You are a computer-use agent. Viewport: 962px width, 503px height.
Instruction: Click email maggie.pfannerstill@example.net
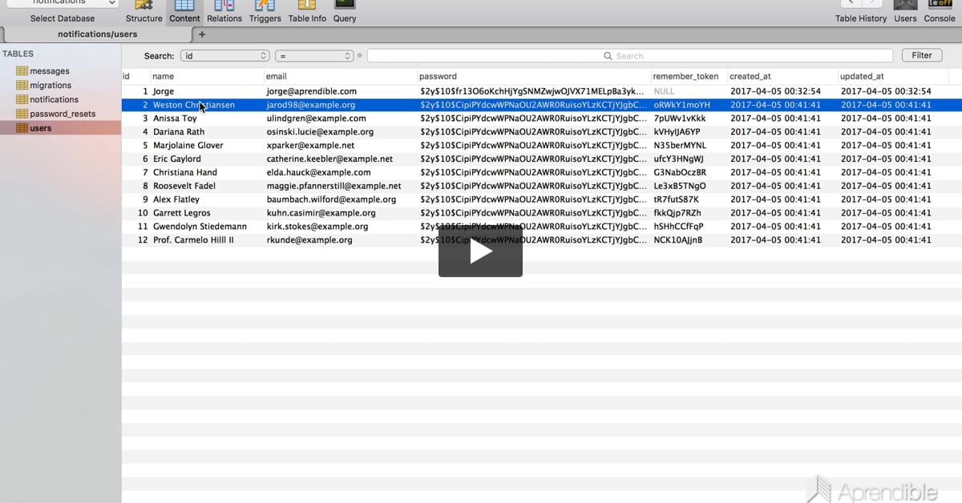point(333,186)
